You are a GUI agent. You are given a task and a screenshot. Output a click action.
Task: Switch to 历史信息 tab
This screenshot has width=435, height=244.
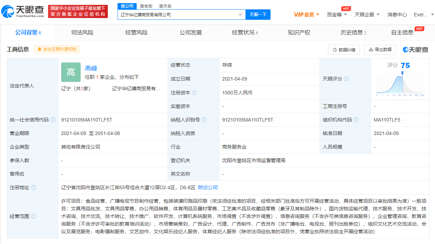click(x=354, y=33)
